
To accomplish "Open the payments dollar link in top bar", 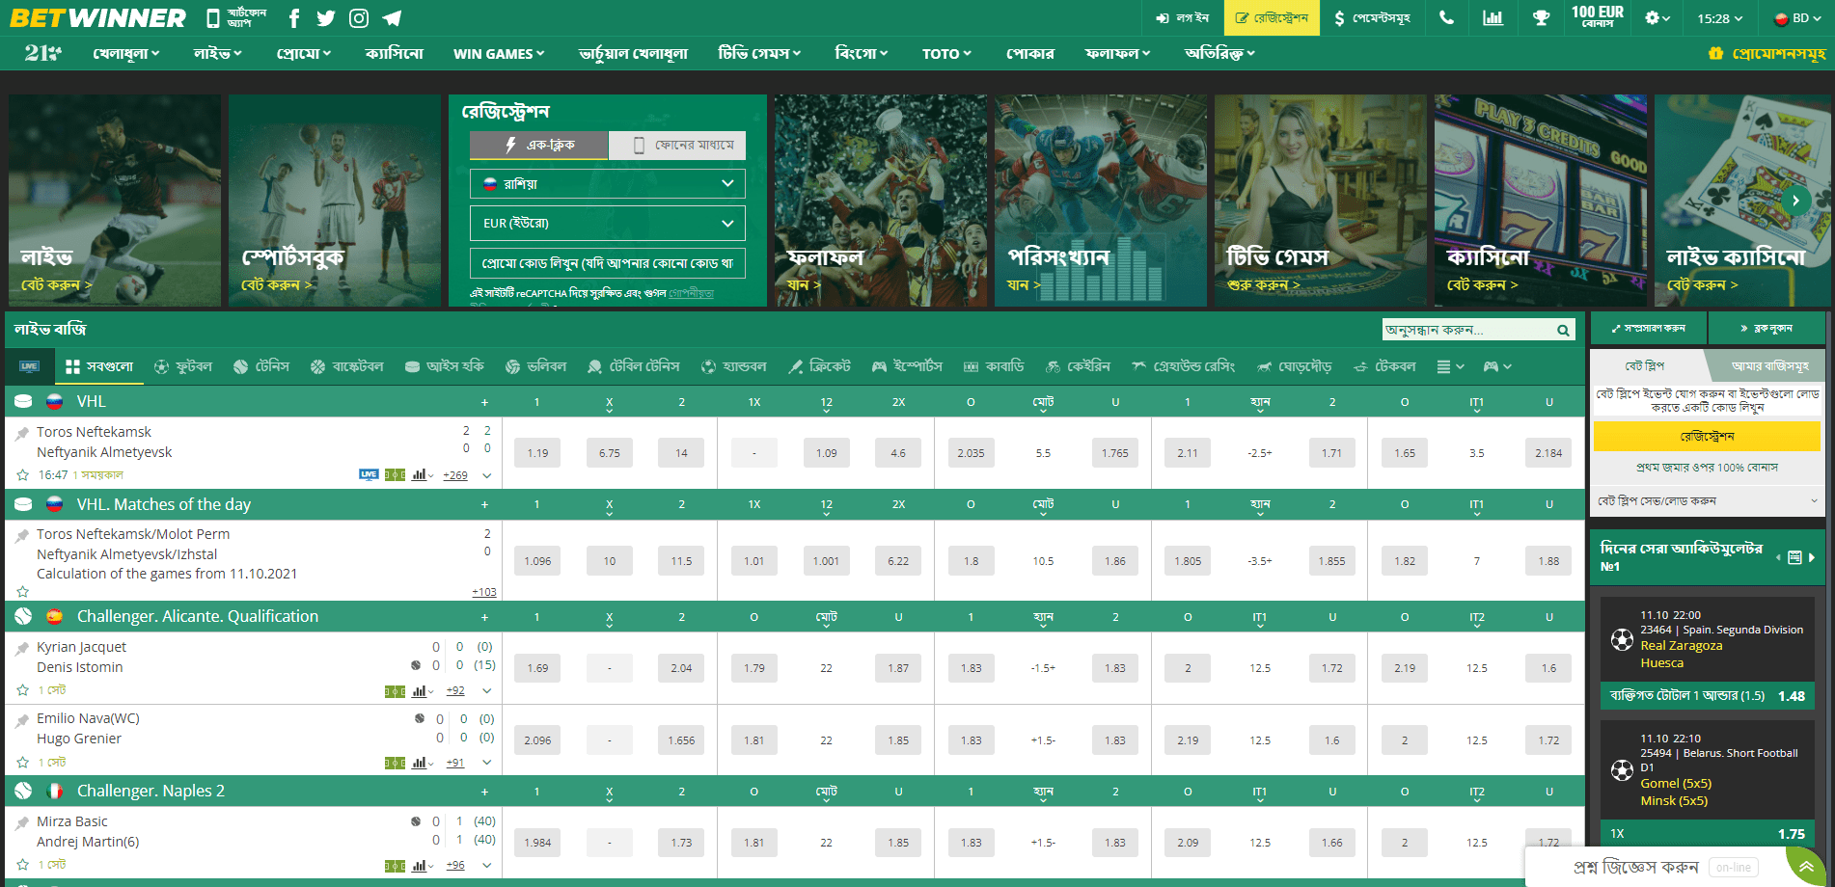I will click(x=1373, y=18).
